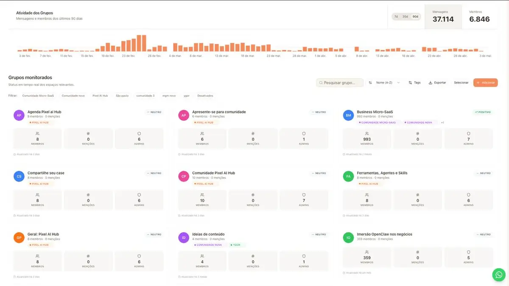Click the Atividade dos Grupos heading
The image size is (509, 286).
pos(34,13)
